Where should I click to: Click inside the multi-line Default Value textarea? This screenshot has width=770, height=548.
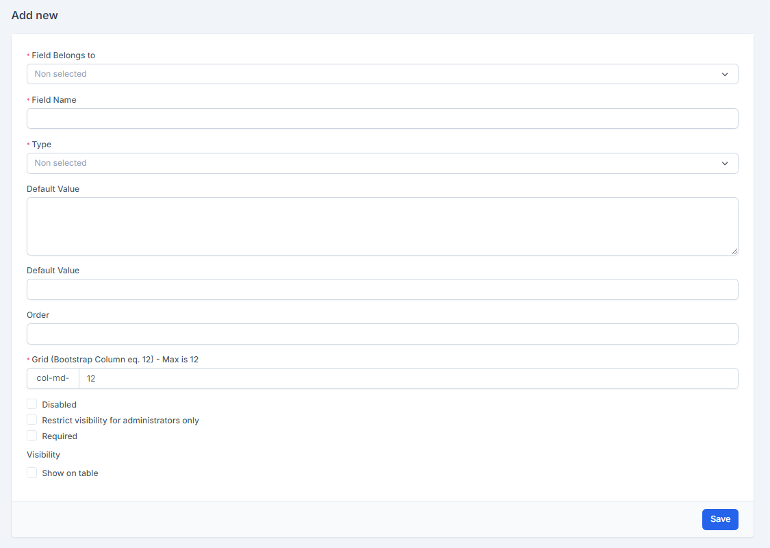coord(382,226)
